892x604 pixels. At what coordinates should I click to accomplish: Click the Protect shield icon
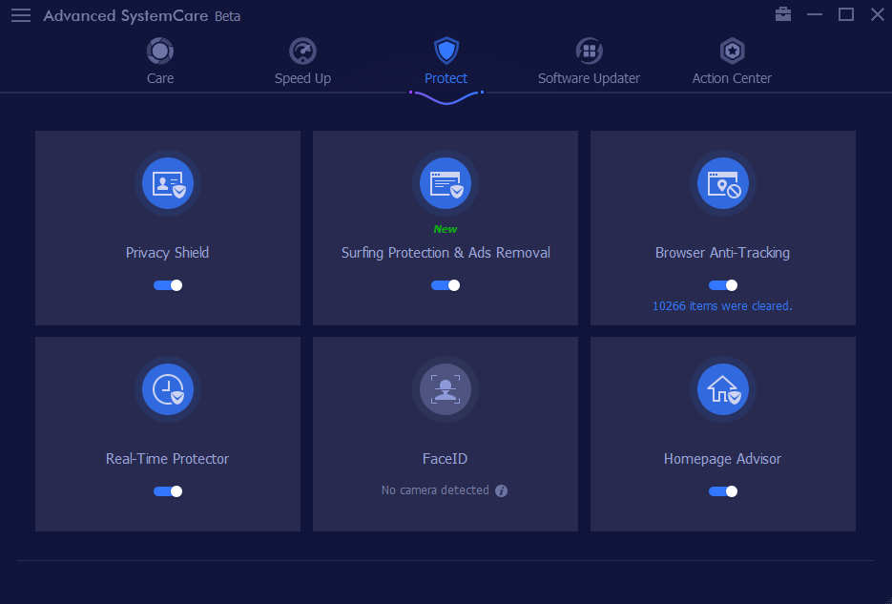point(446,51)
